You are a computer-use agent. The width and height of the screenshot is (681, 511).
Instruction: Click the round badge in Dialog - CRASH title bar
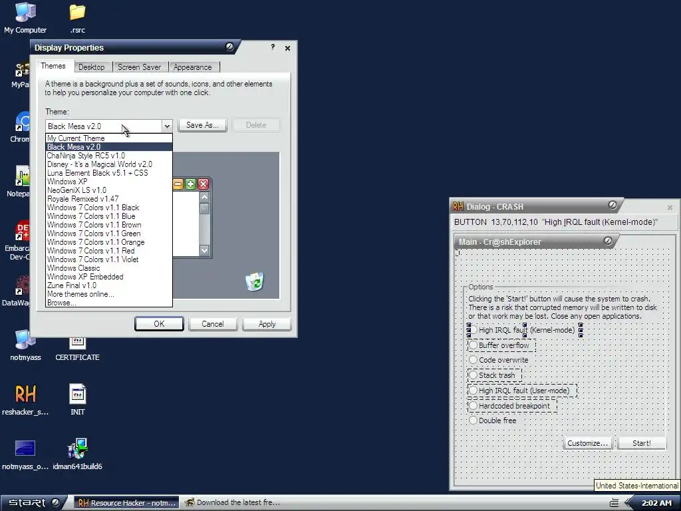(613, 205)
